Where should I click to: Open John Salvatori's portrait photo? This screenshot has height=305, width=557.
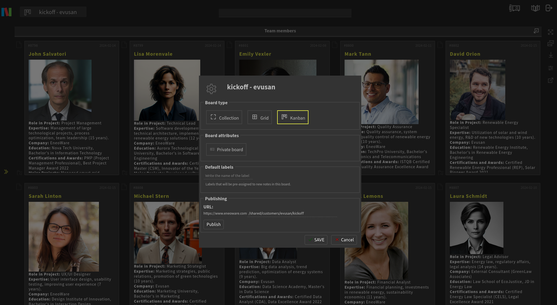(x=60, y=90)
